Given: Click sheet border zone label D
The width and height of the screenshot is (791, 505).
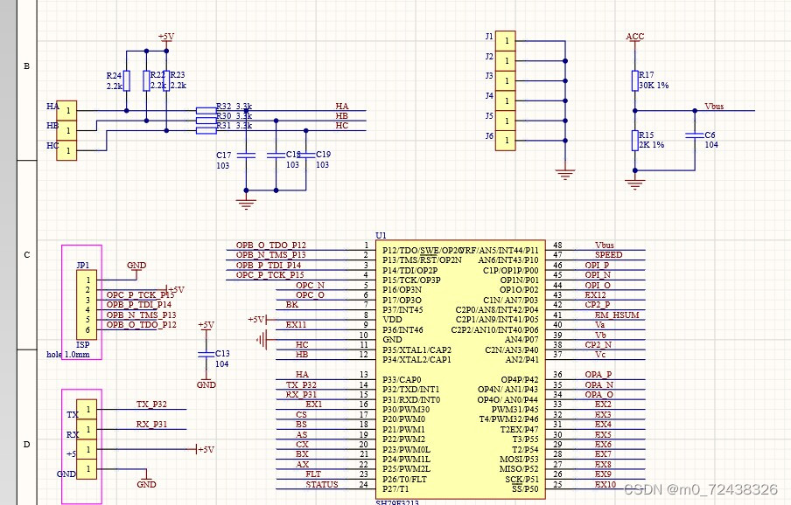Looking at the screenshot, I should pyautogui.click(x=27, y=445).
